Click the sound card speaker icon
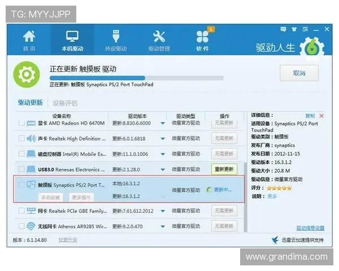 (x=31, y=138)
